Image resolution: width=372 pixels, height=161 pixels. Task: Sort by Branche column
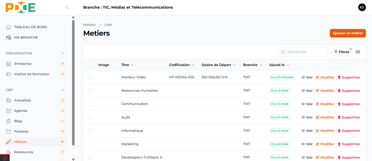point(253,65)
